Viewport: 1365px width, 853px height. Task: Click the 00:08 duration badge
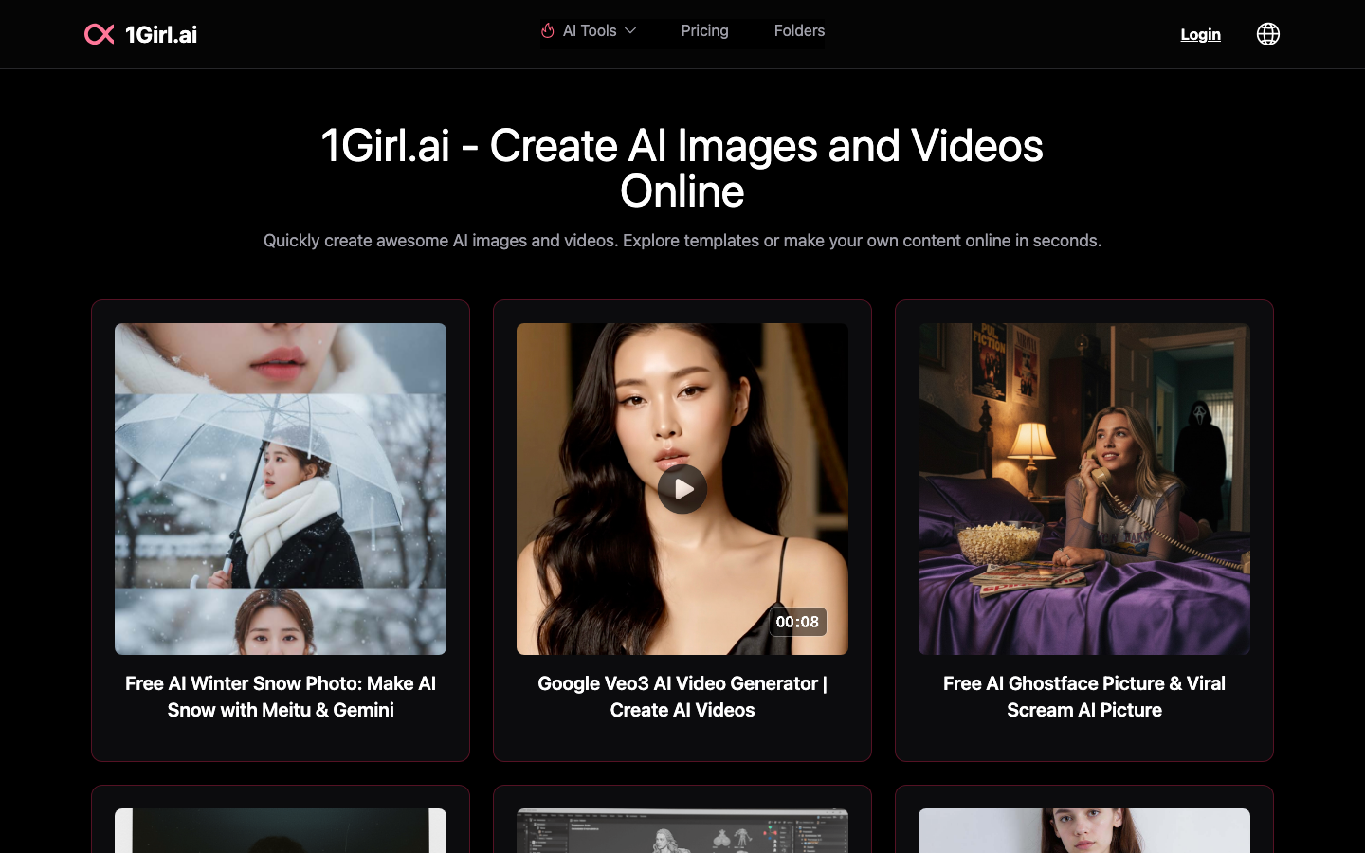[798, 622]
